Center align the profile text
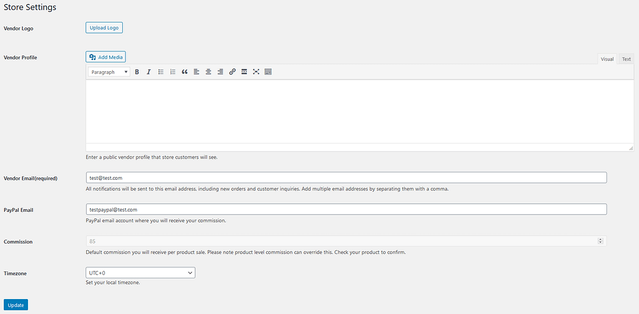The height and width of the screenshot is (314, 639). [208, 72]
